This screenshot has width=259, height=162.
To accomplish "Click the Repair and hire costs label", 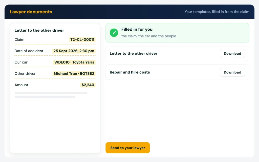I will point(130,72).
